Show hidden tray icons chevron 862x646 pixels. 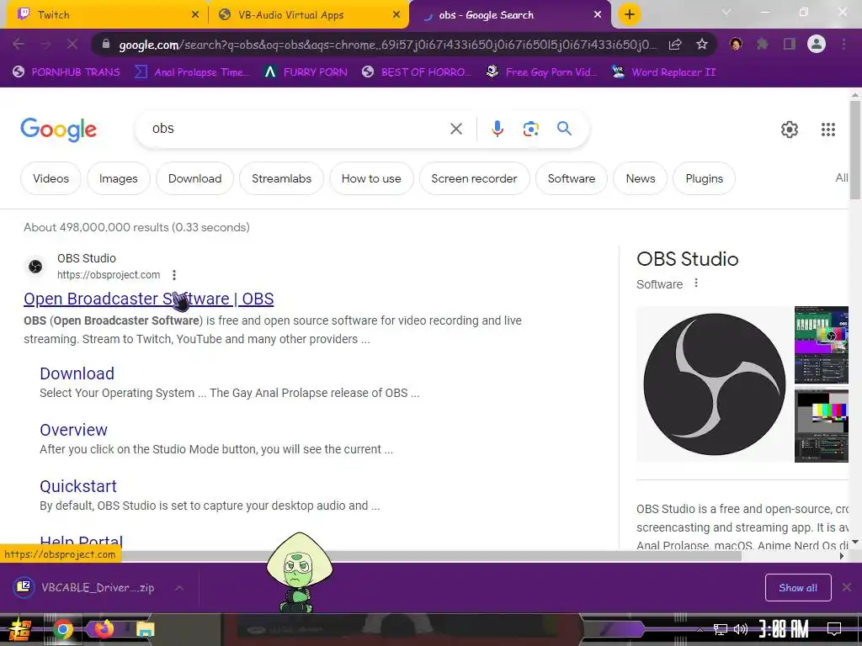[700, 629]
